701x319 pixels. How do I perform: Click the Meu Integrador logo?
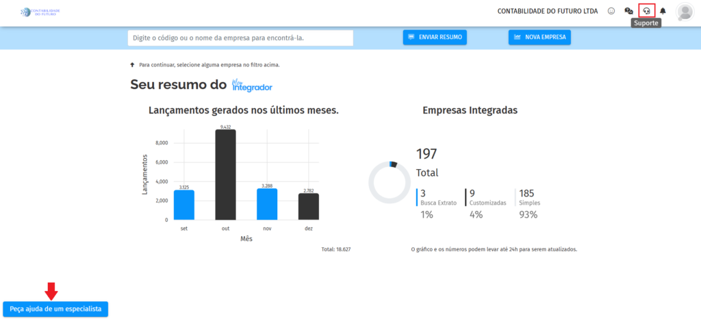pos(252,86)
